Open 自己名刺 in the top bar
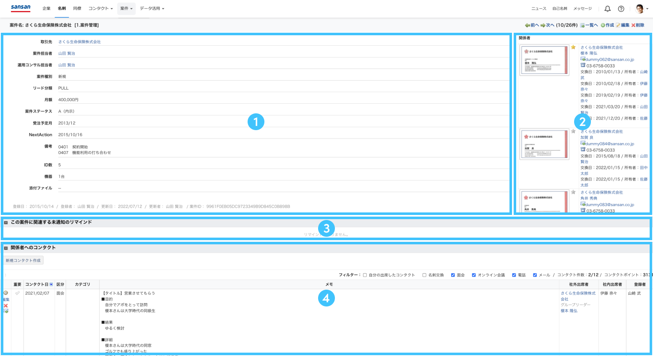The image size is (653, 356). [x=559, y=8]
